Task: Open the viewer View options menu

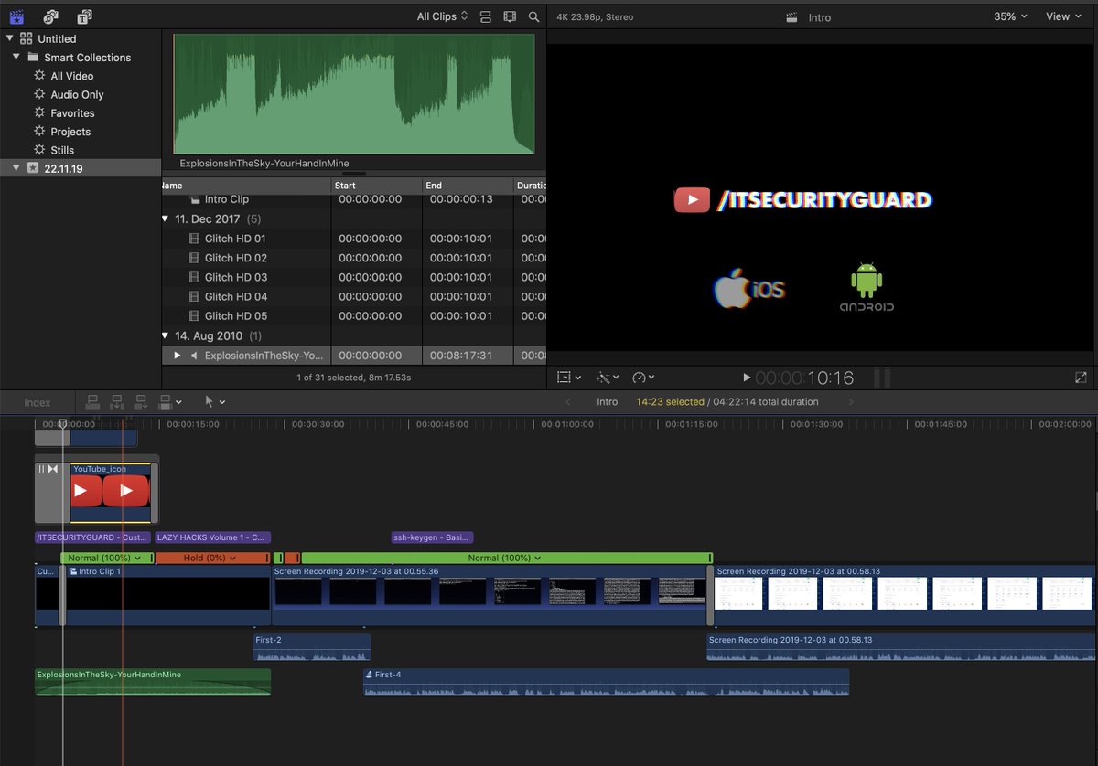Action: [x=1062, y=16]
